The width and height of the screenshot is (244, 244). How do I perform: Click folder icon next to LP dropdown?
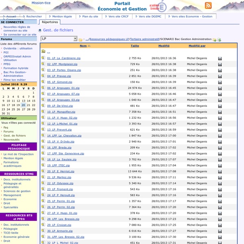(x=81, y=40)
